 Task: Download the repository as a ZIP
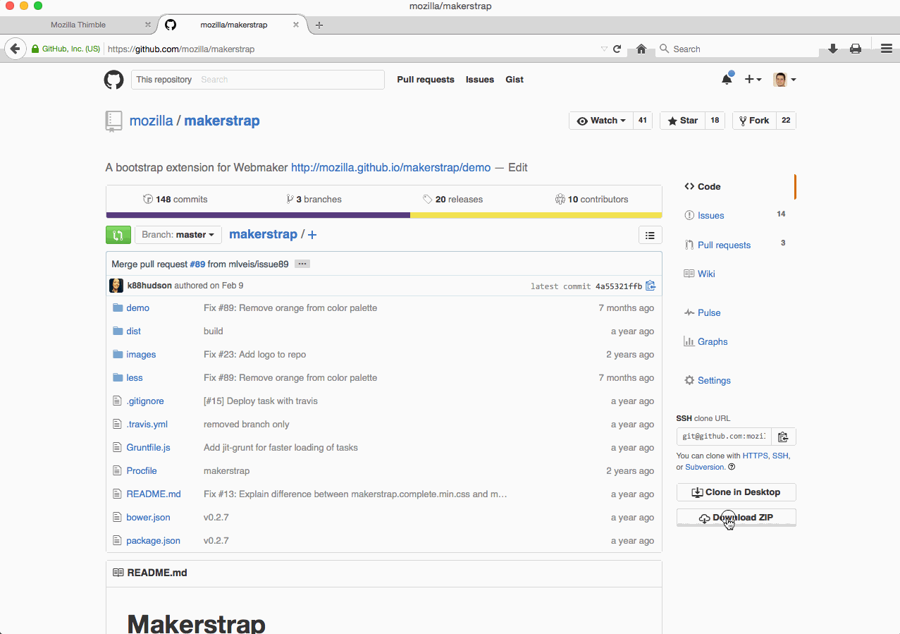click(736, 517)
